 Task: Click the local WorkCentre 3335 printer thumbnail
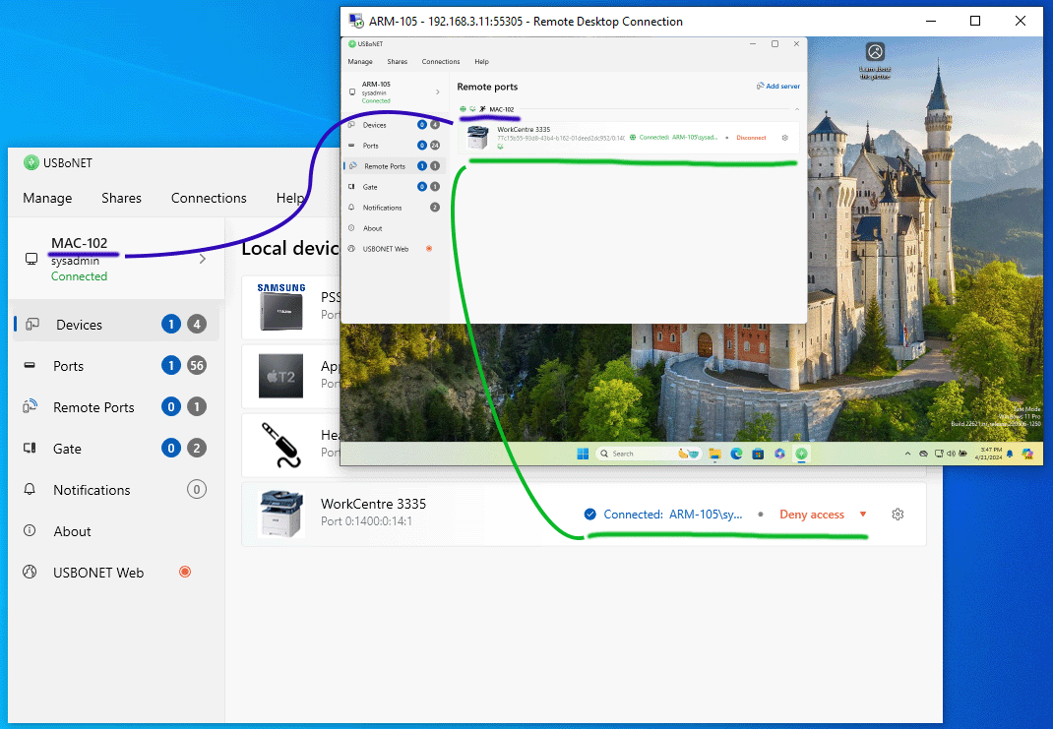(x=281, y=514)
